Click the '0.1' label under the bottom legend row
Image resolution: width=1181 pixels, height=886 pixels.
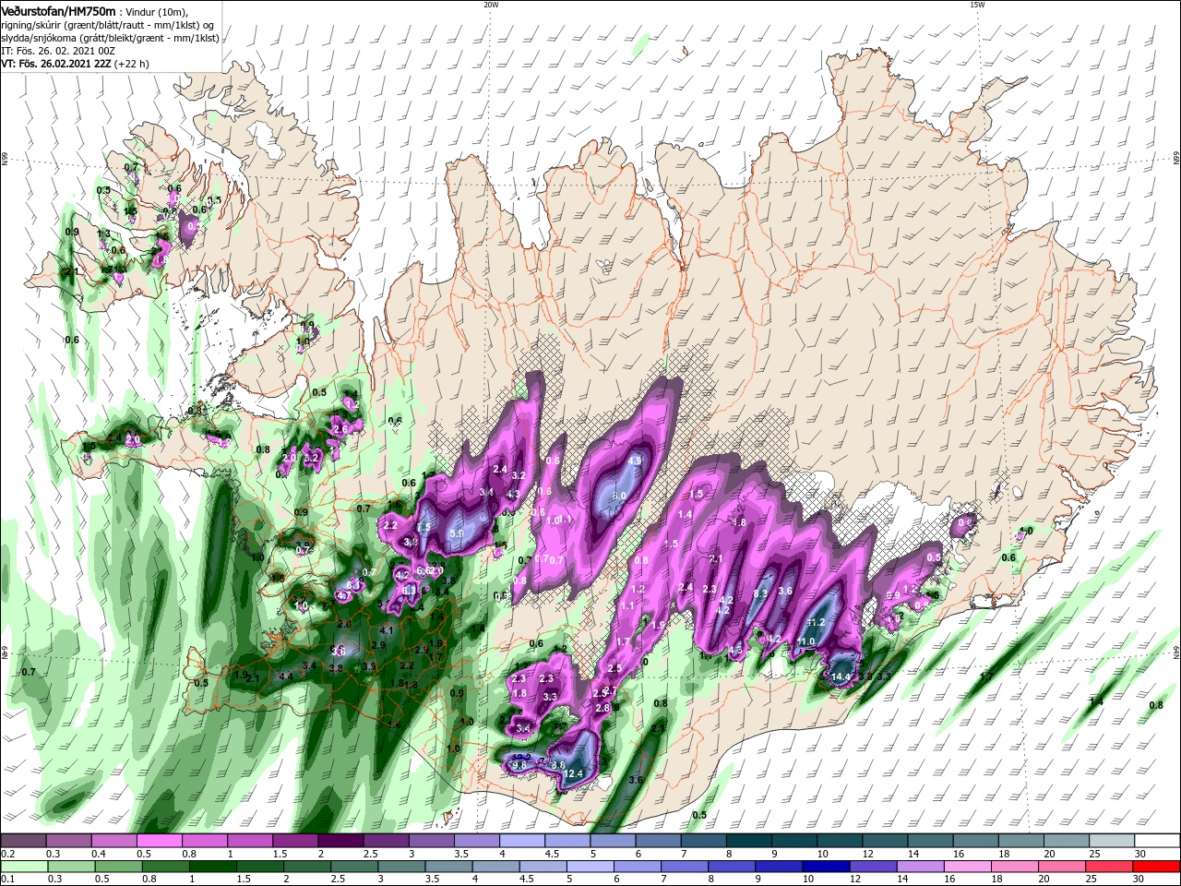(x=7, y=880)
